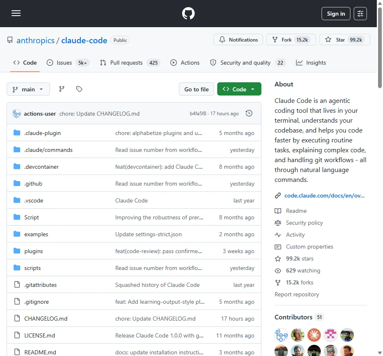Image resolution: width=383 pixels, height=356 pixels.
Task: Open repository tags via the tag icon
Action: [79, 89]
